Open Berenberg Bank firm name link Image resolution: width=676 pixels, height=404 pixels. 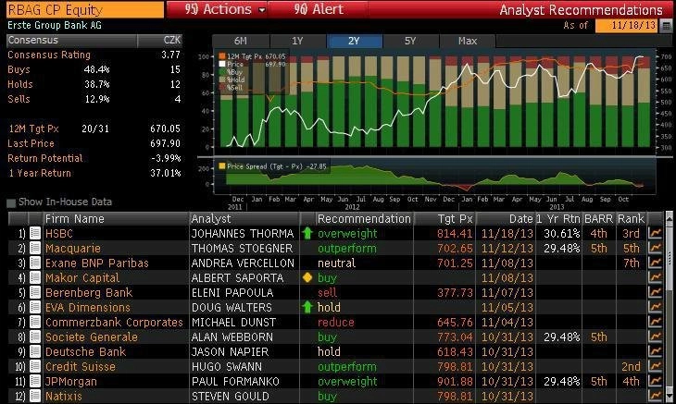pos(89,292)
